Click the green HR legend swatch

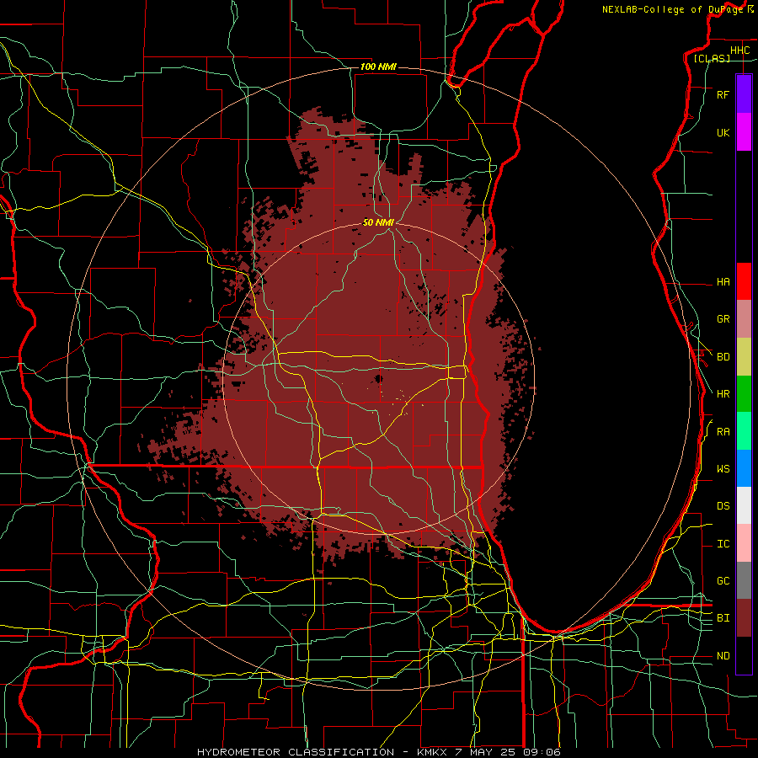click(744, 394)
